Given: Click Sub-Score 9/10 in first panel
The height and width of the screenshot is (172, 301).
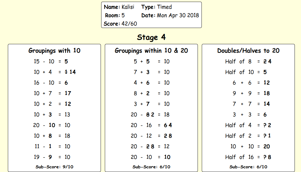Looking at the screenshot, I should tap(54, 167).
